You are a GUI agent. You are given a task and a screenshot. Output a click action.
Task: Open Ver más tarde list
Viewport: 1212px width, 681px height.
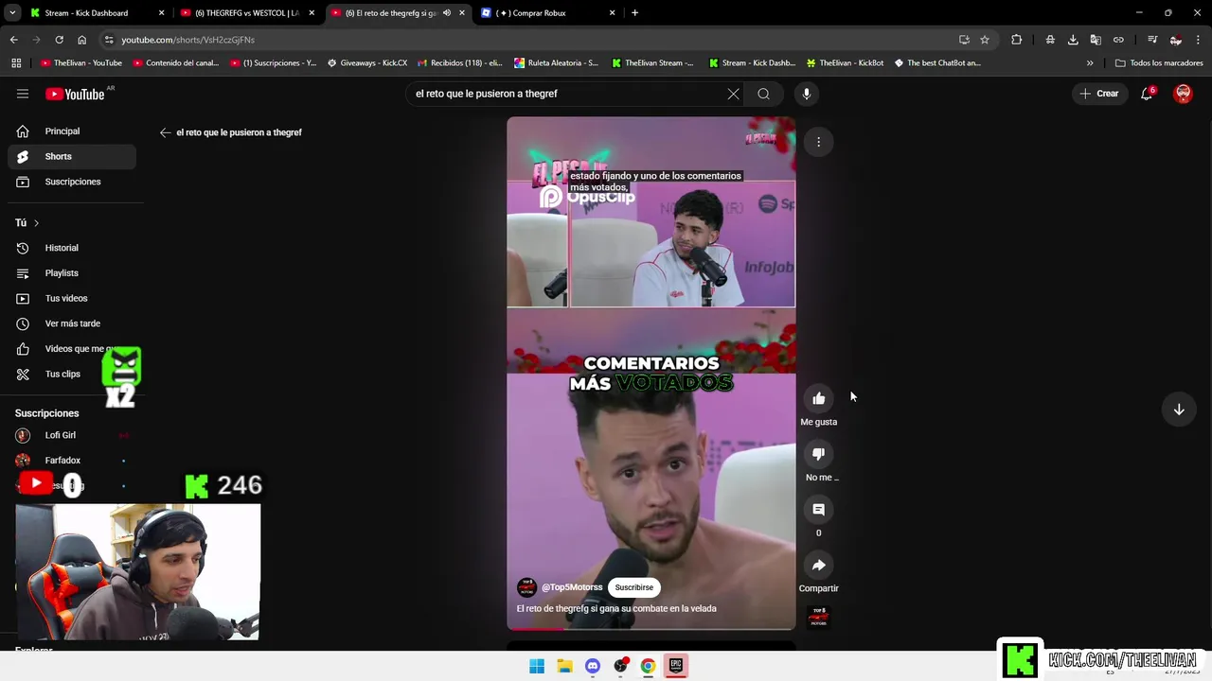[72, 323]
